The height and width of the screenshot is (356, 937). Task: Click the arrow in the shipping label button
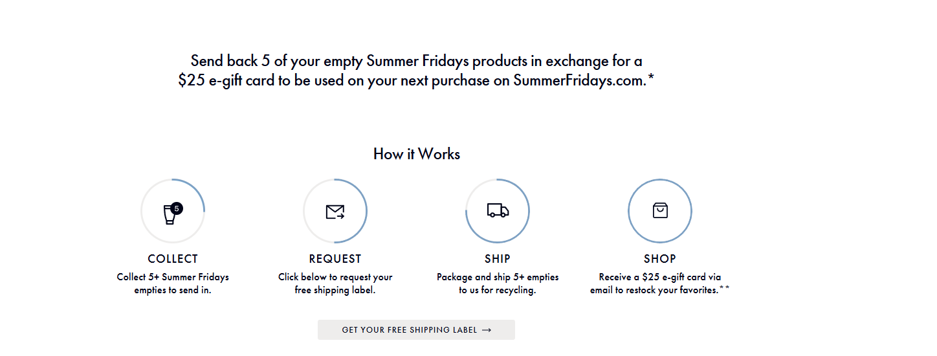[x=487, y=330]
